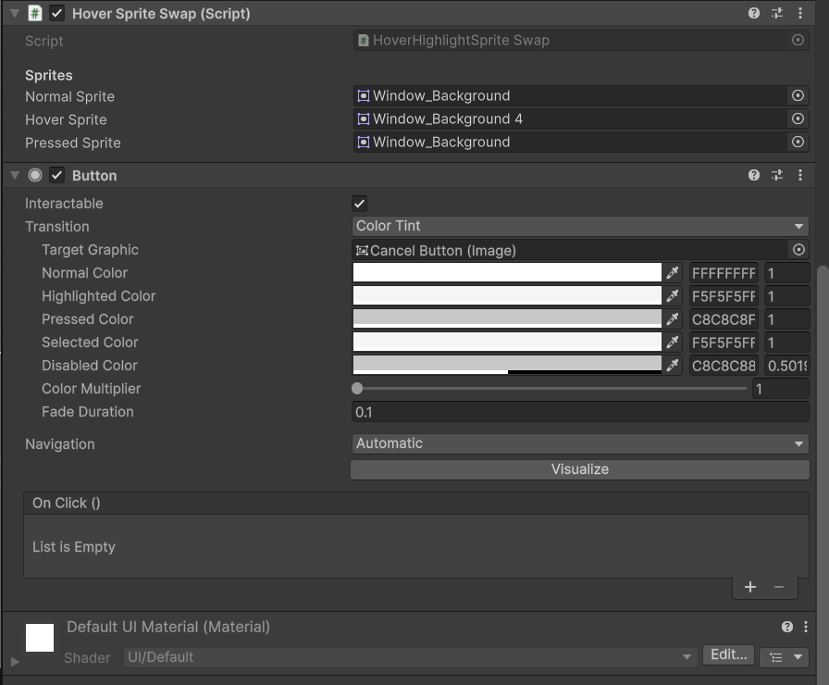Open presets for Button component
This screenshot has width=829, height=685.
[x=777, y=175]
